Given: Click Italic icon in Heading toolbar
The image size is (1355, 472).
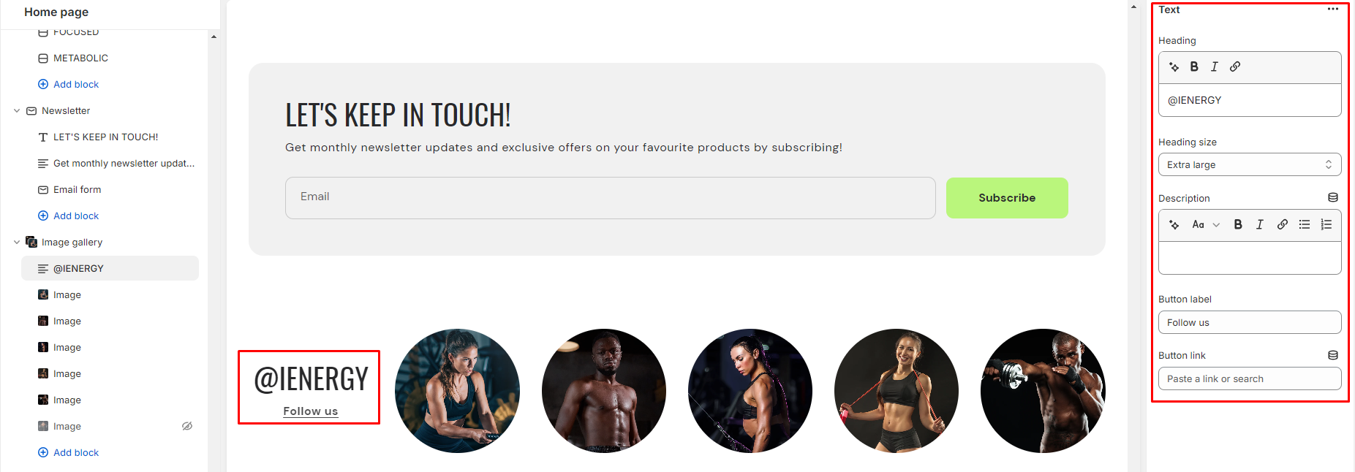Looking at the screenshot, I should pyautogui.click(x=1215, y=66).
